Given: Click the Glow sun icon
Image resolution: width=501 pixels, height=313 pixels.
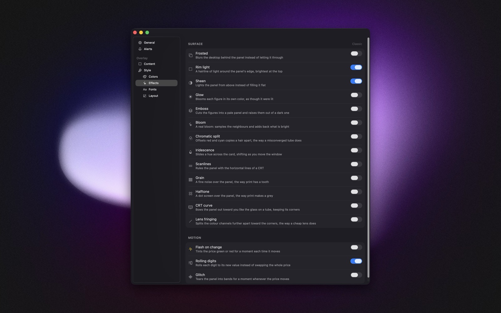Looking at the screenshot, I should tap(190, 97).
